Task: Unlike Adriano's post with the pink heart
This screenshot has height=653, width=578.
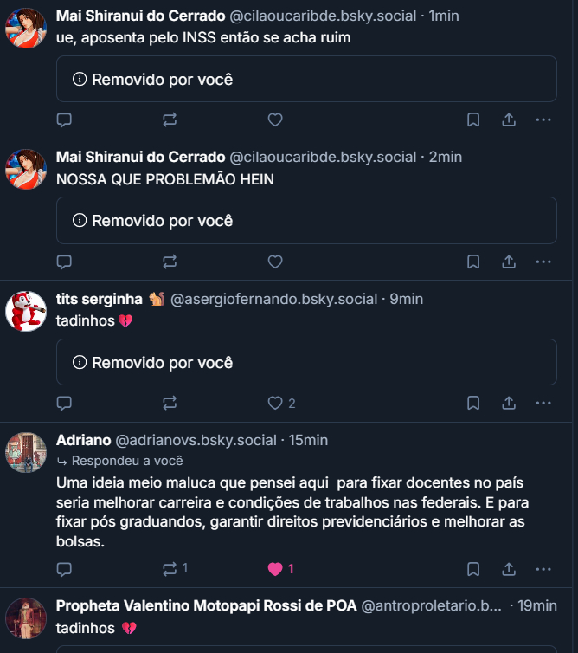Action: (x=276, y=569)
